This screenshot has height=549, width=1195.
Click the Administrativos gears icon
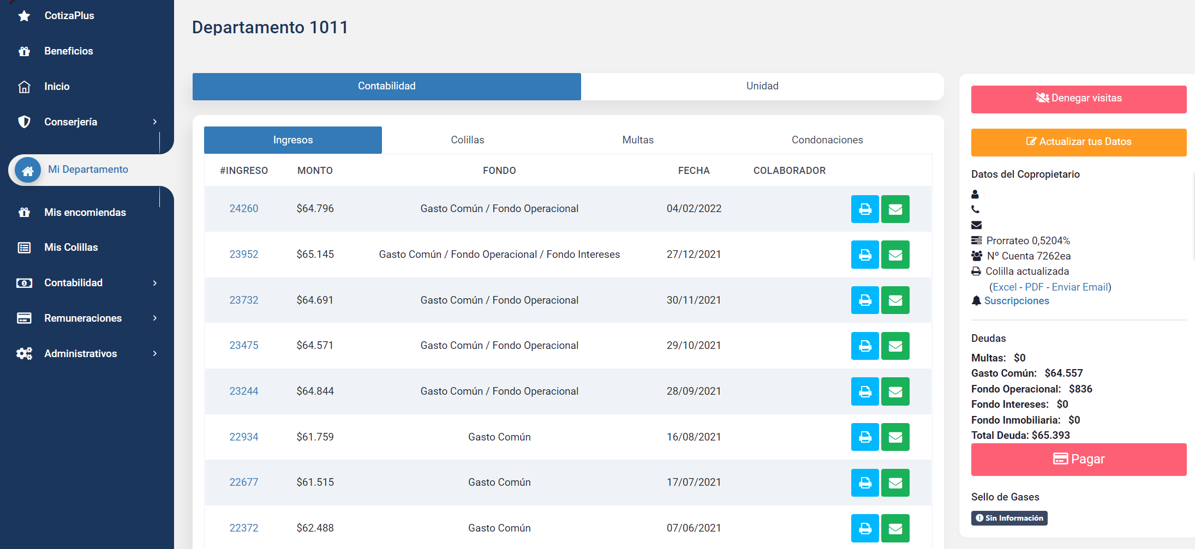pos(24,353)
